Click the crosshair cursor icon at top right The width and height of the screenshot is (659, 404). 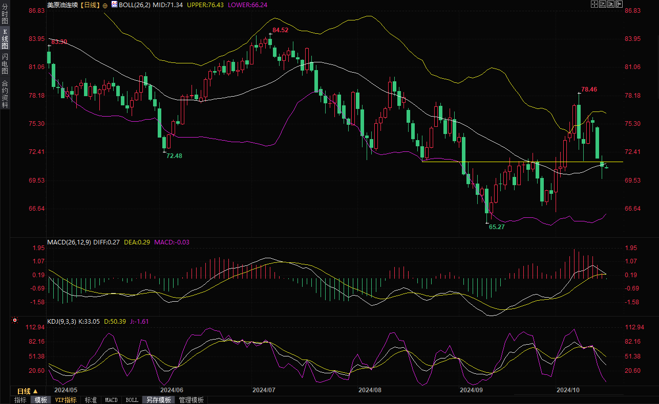(x=594, y=4)
